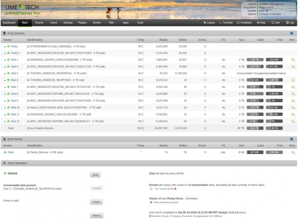Open the Disk 1 file browser icon

pyautogui.click(x=293, y=60)
